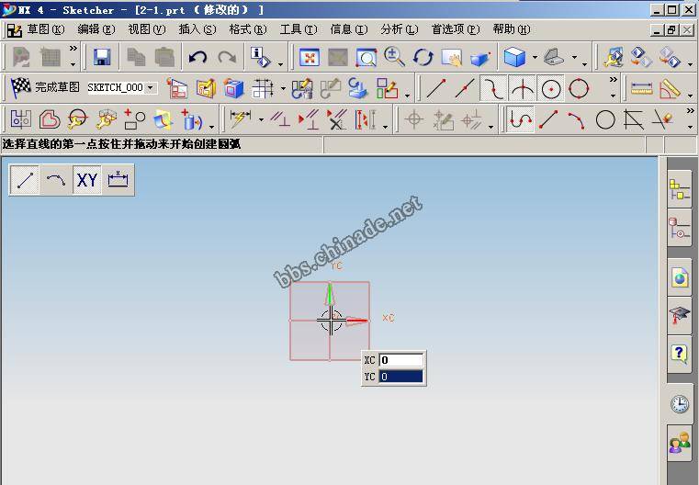This screenshot has width=699, height=485.
Task: Select the Arc tool in curve toolbar
Action: pyautogui.click(x=577, y=119)
